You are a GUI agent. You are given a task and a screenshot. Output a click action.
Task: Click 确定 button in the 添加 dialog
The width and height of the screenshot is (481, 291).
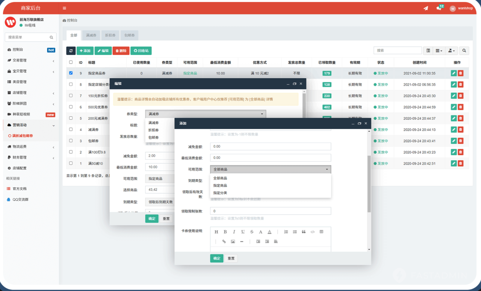[216, 258]
